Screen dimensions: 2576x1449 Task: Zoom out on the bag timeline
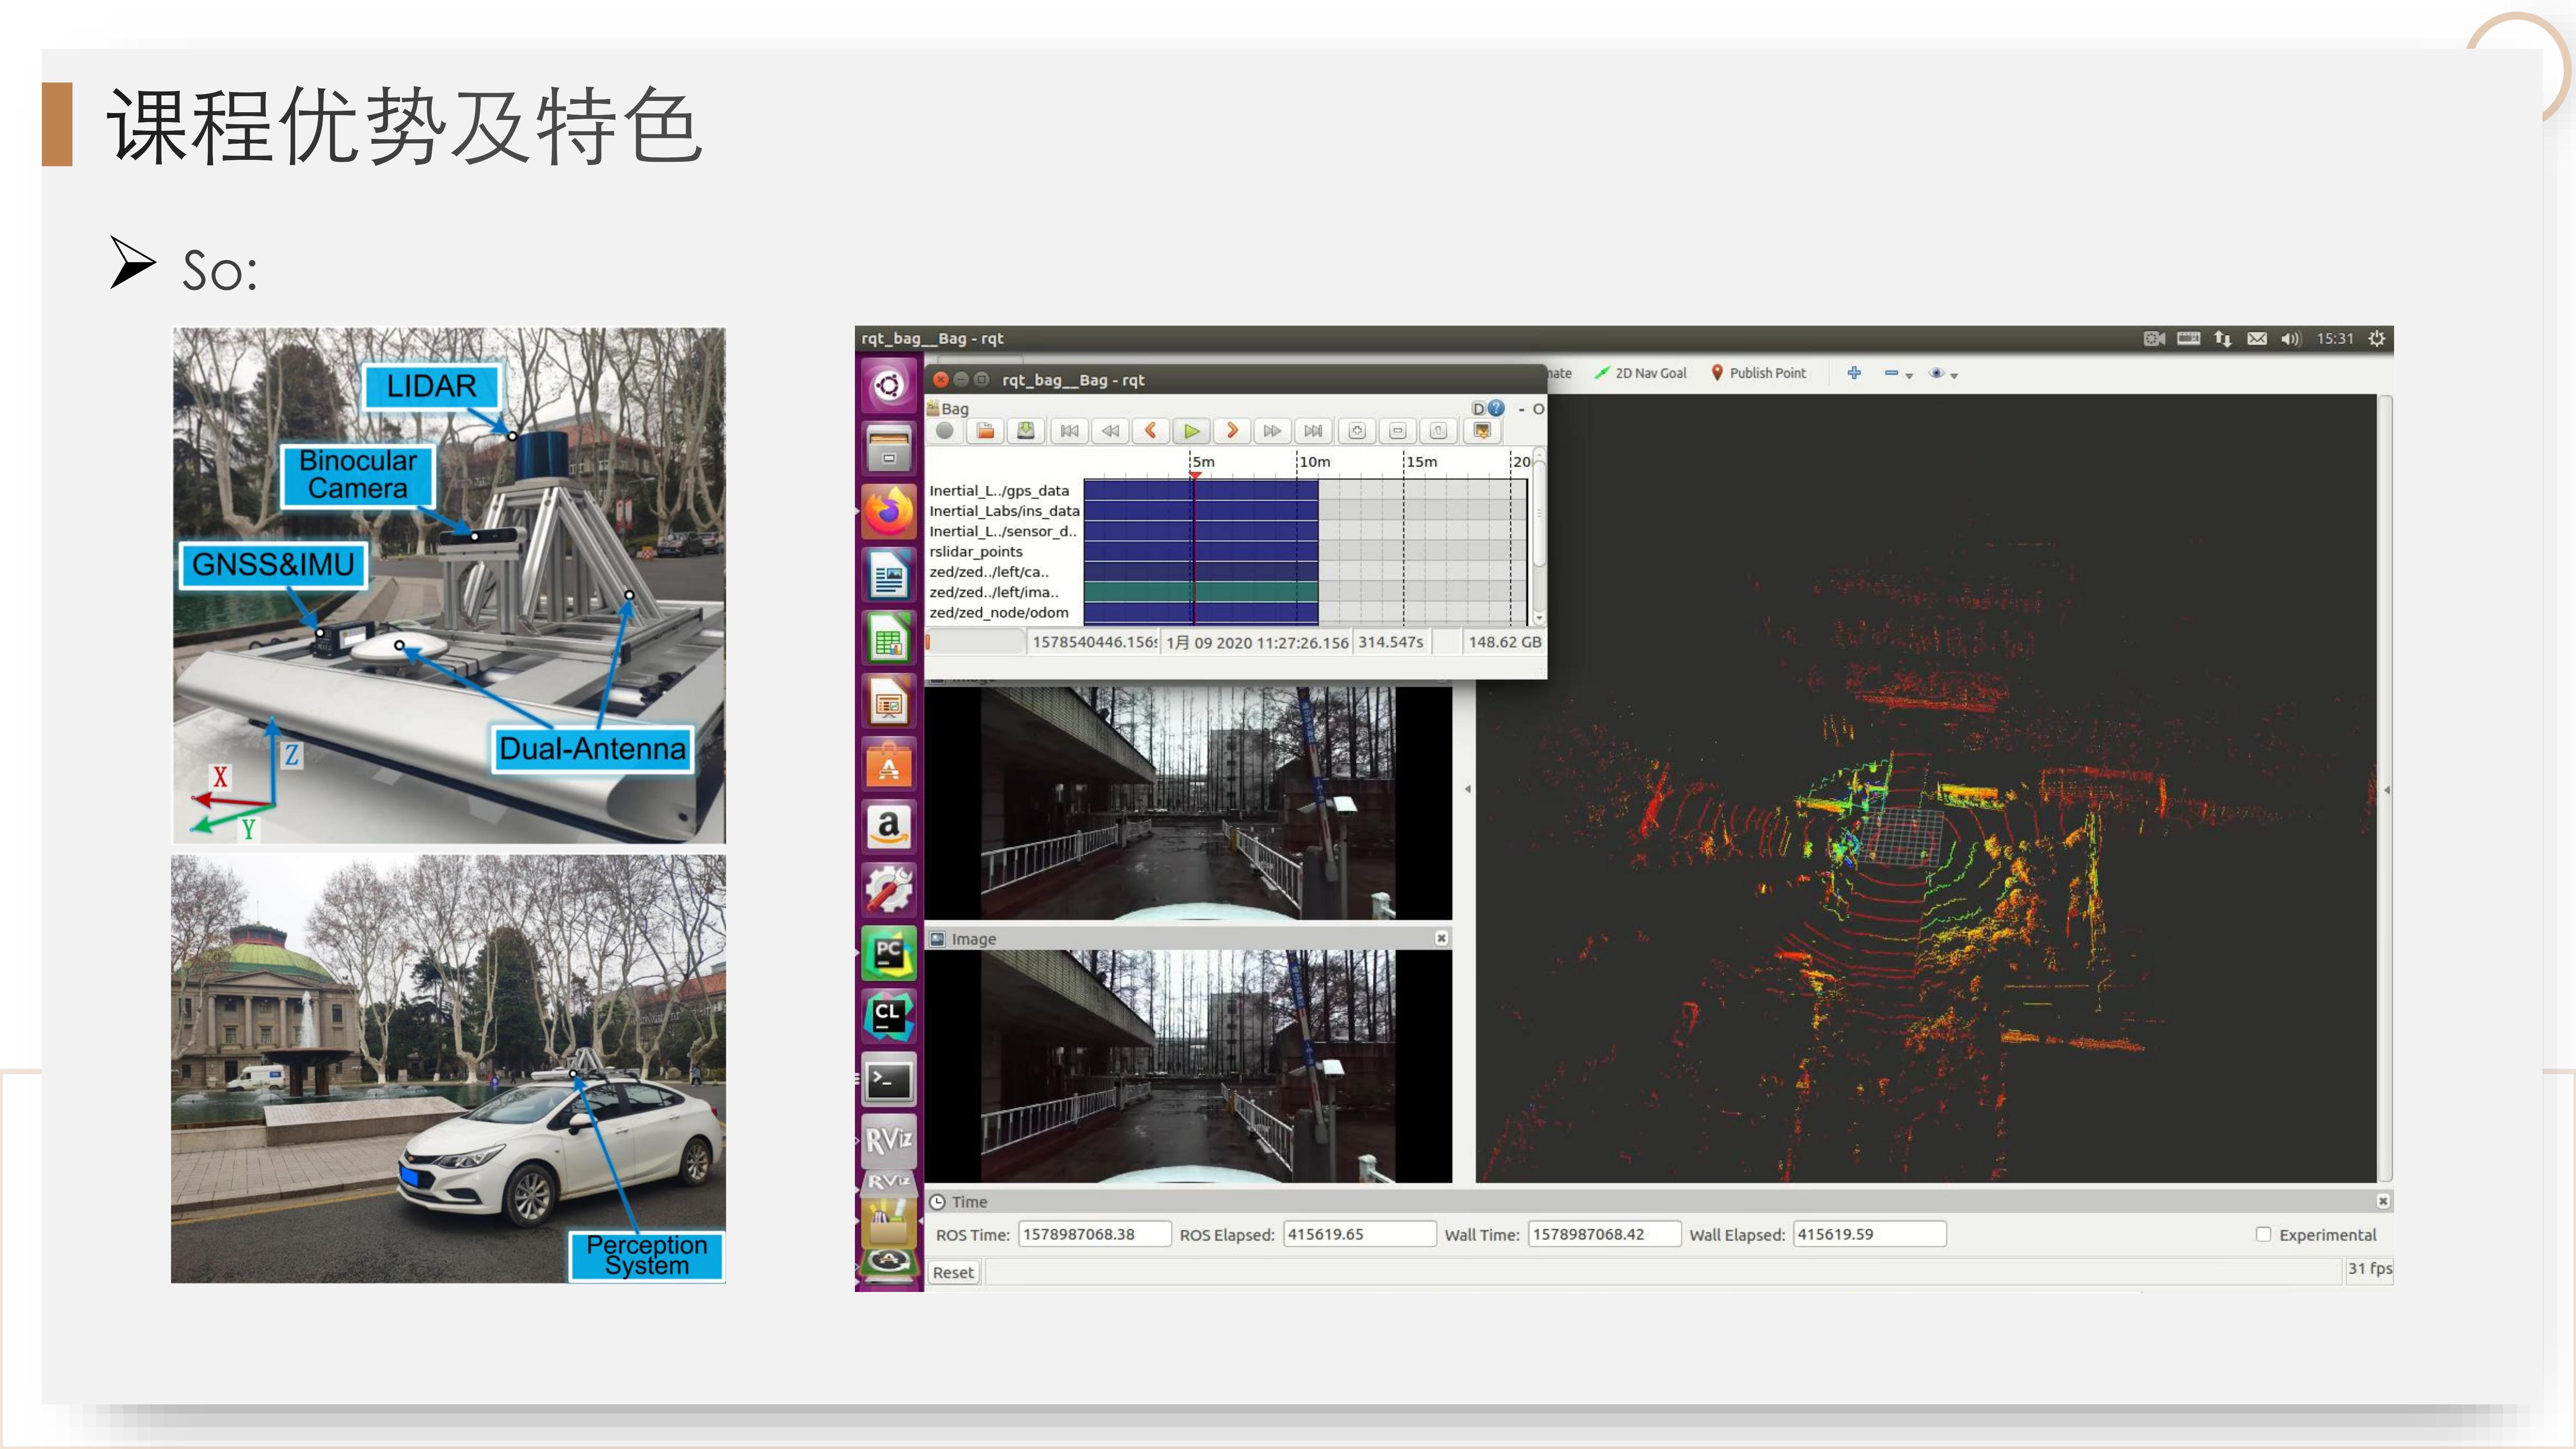pos(1398,431)
